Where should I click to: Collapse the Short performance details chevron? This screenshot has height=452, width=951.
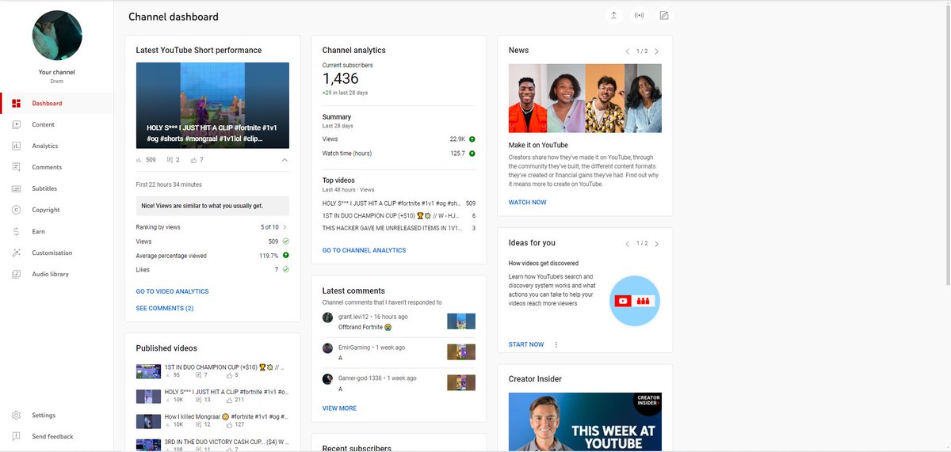pyautogui.click(x=285, y=160)
